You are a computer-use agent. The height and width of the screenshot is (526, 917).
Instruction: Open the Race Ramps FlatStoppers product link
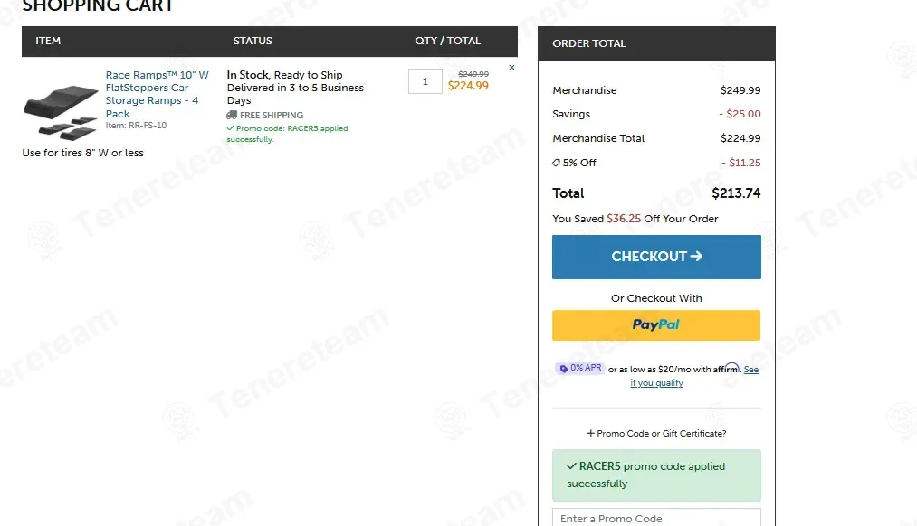pos(157,94)
